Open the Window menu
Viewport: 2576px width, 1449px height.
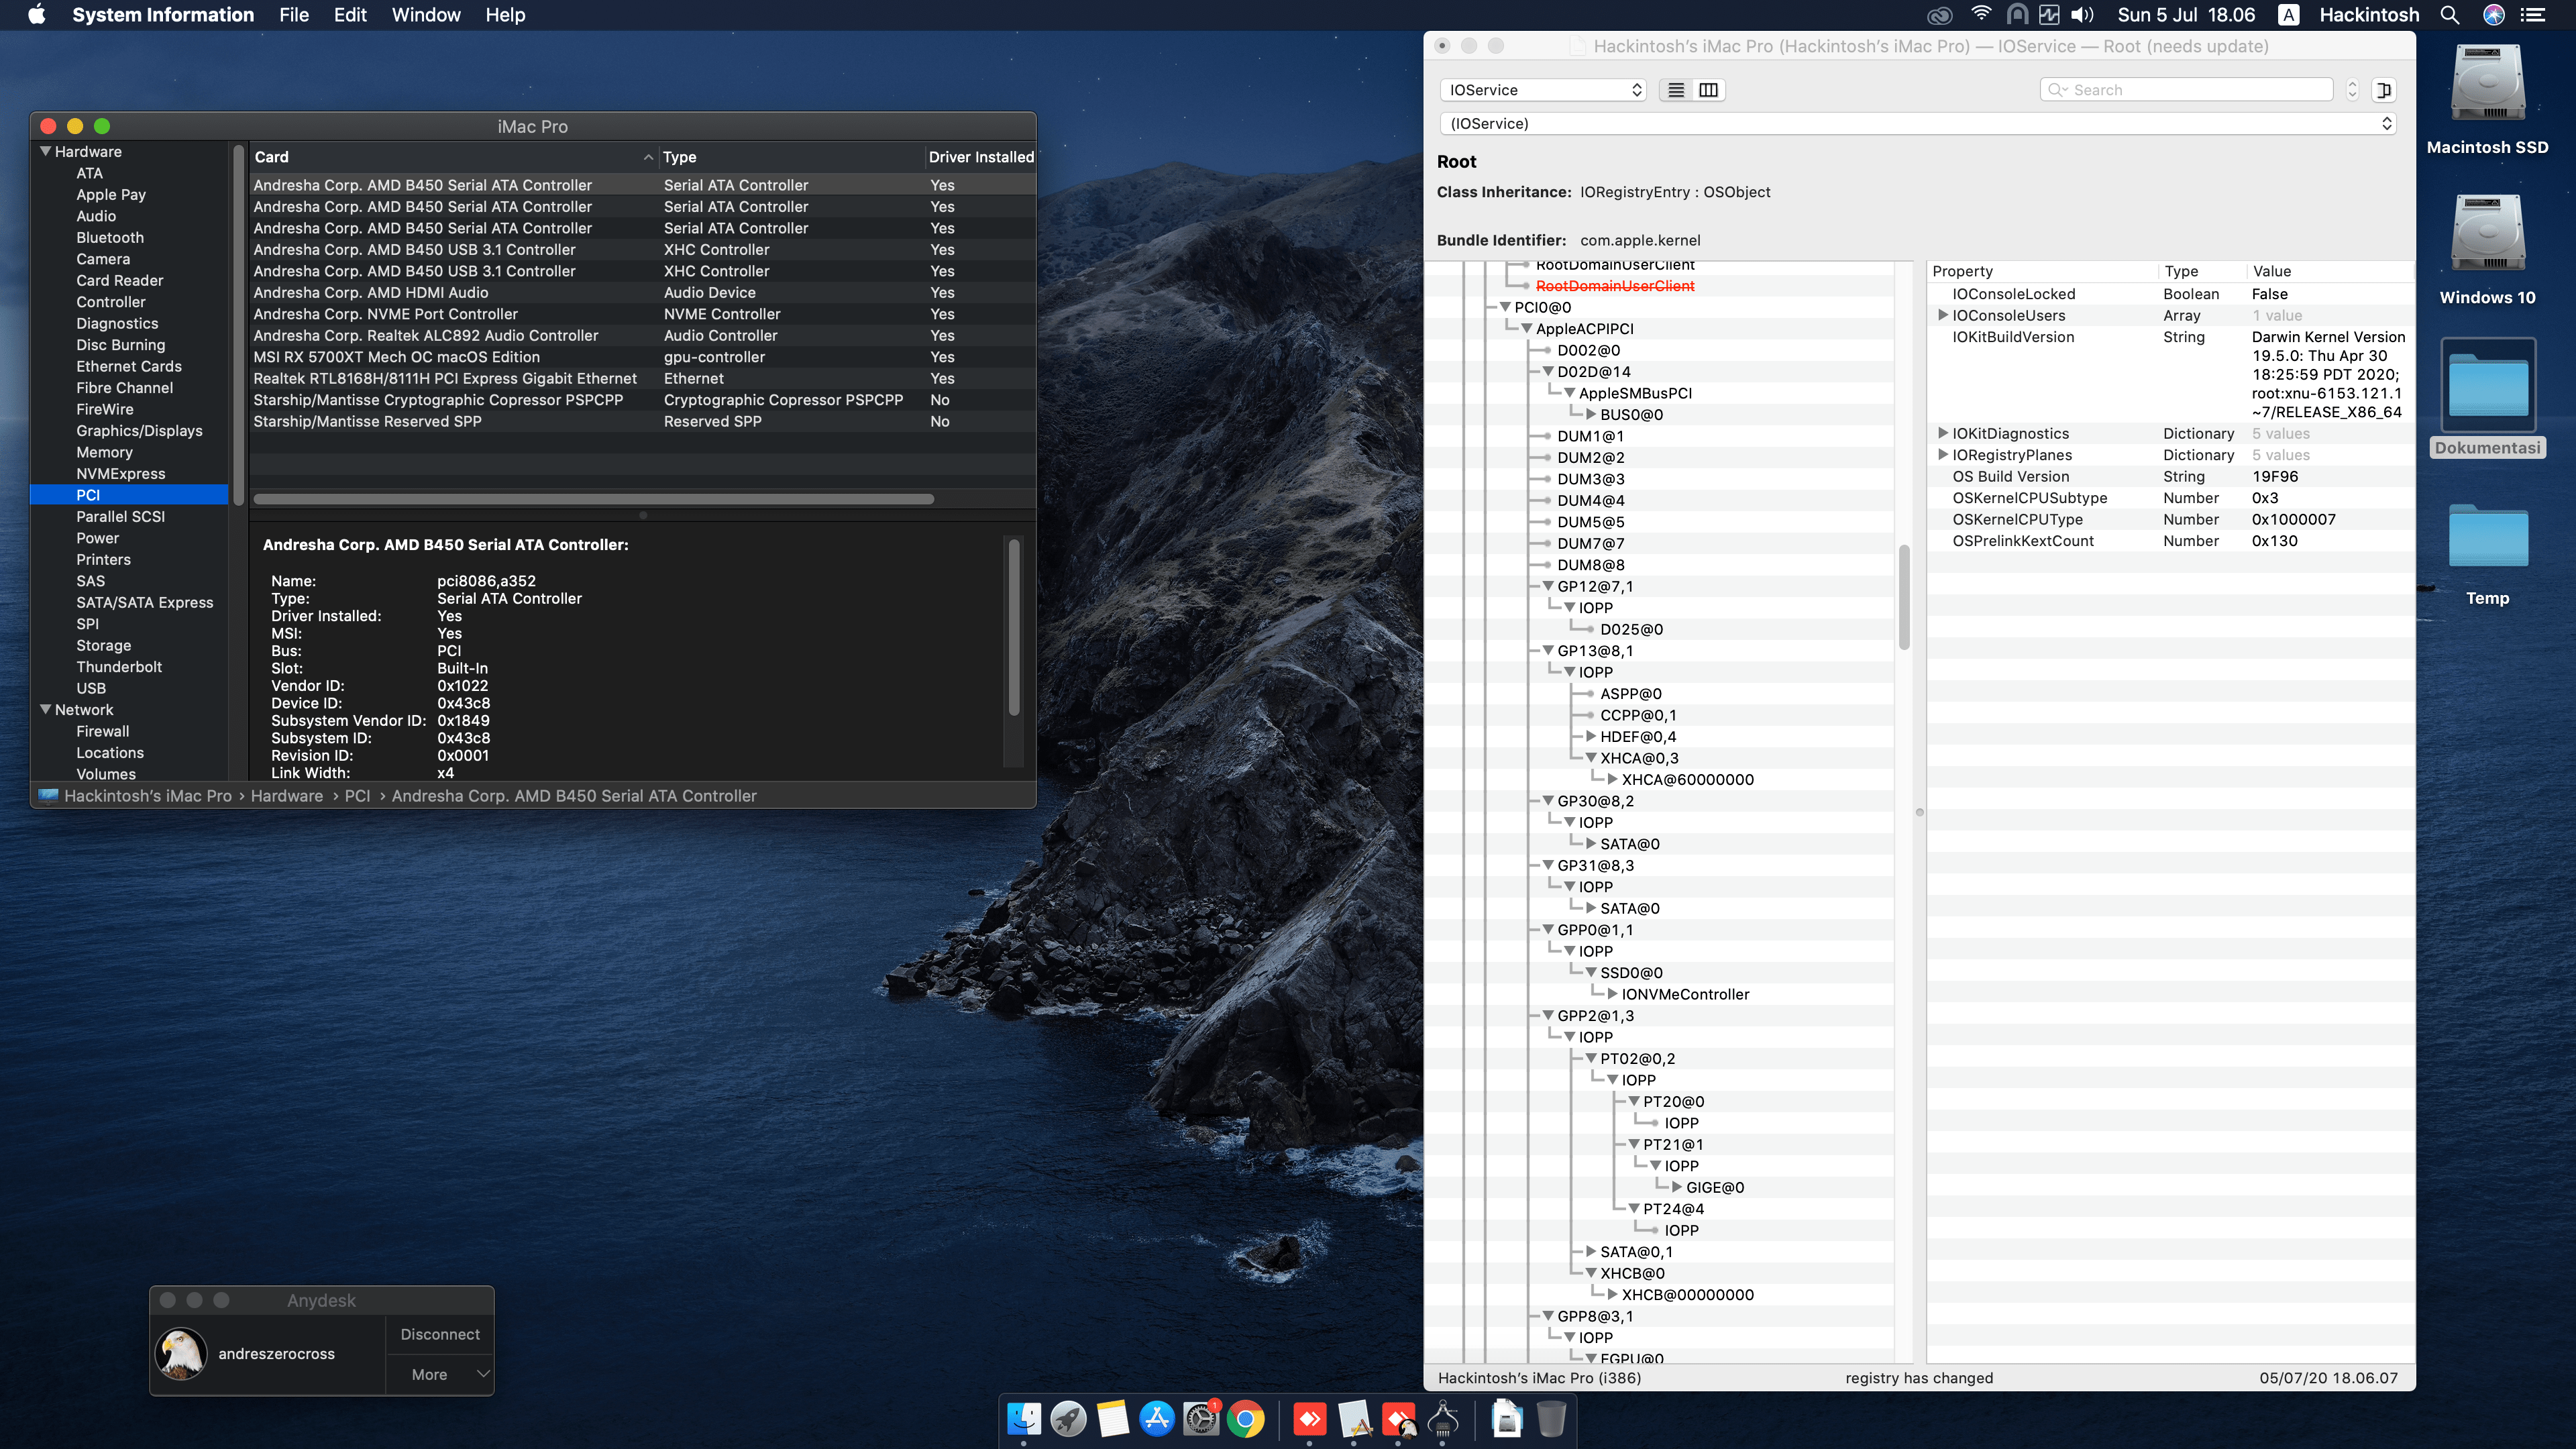click(425, 15)
